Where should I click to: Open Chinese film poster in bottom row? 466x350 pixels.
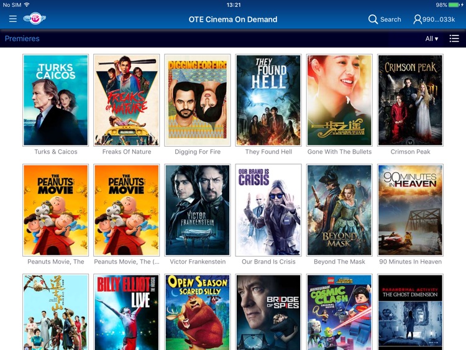(55, 312)
